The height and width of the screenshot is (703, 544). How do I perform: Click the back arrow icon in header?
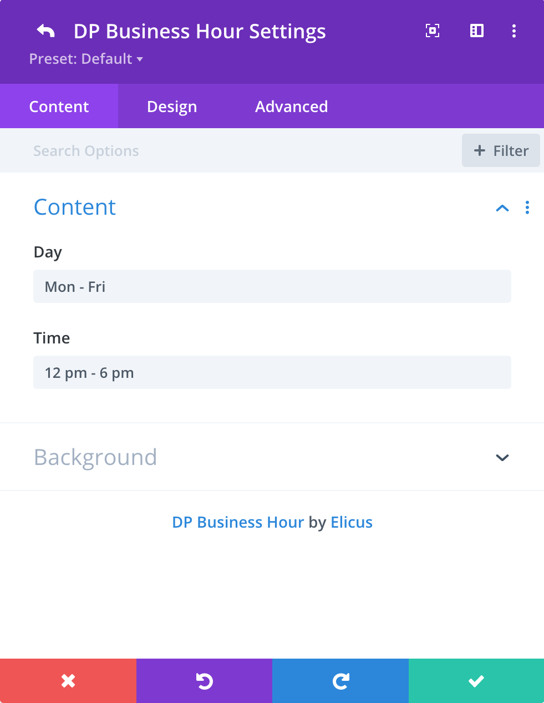coord(45,31)
